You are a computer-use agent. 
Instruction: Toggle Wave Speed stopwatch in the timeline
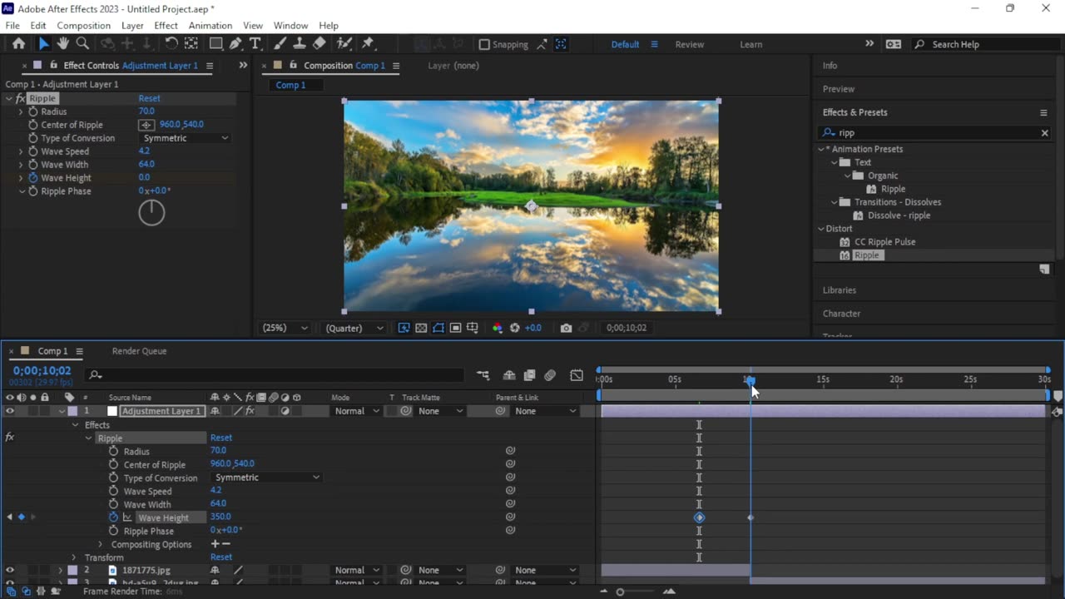(113, 491)
